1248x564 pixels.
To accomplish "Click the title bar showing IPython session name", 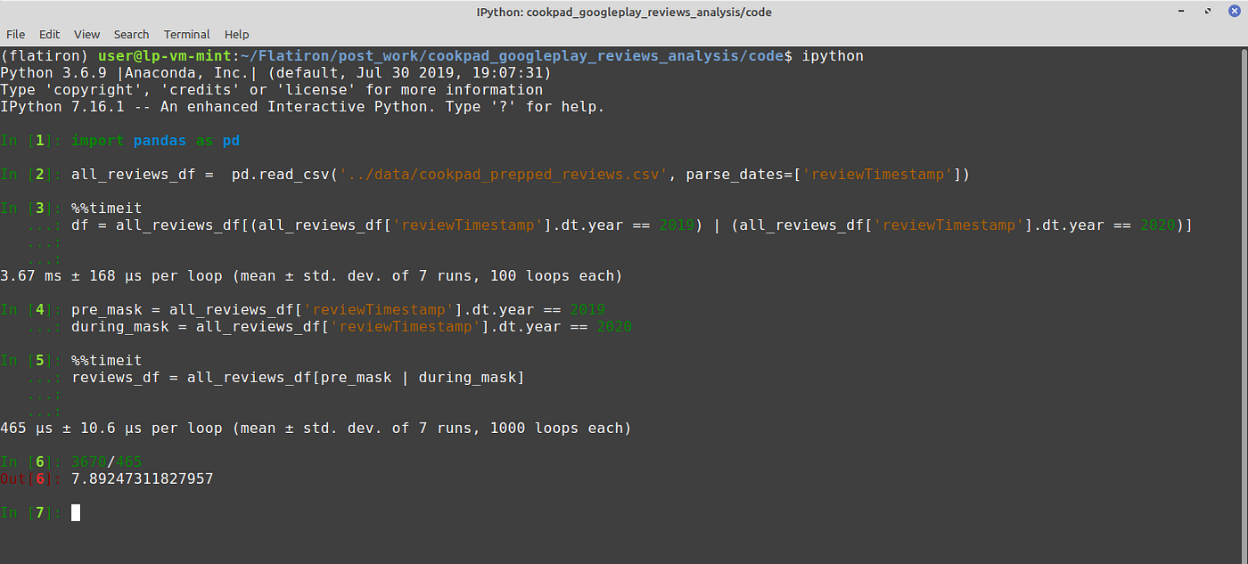I will (624, 12).
